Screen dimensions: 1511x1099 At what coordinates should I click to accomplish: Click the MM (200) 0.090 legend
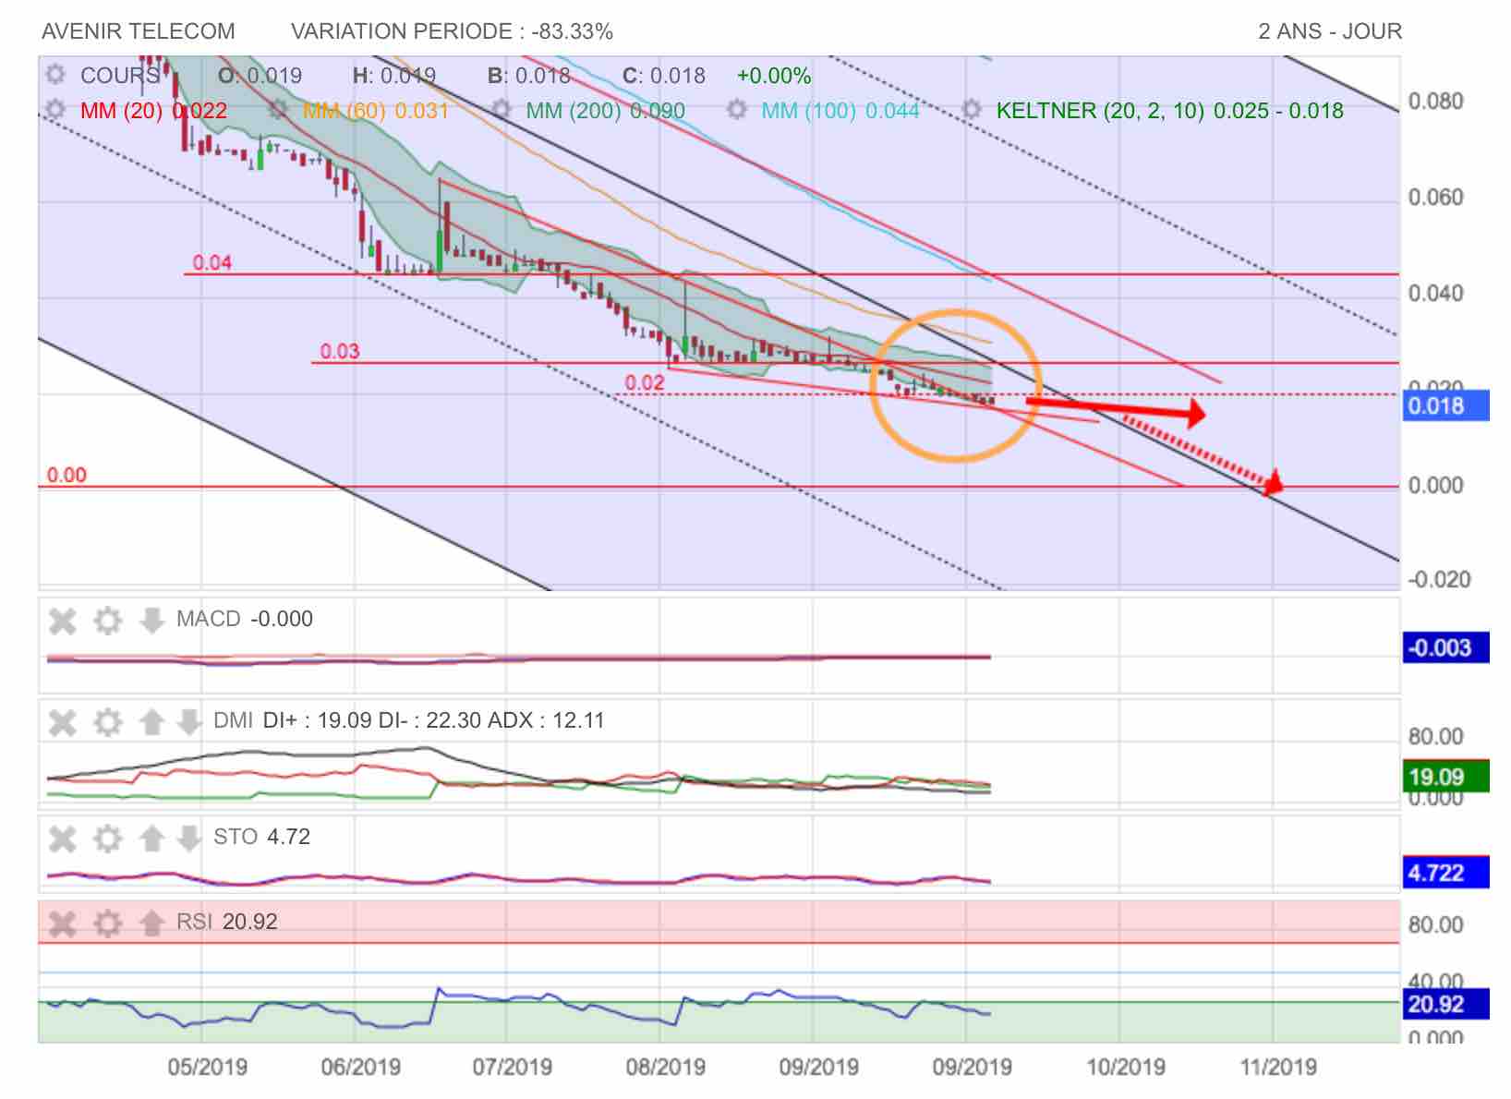(606, 111)
